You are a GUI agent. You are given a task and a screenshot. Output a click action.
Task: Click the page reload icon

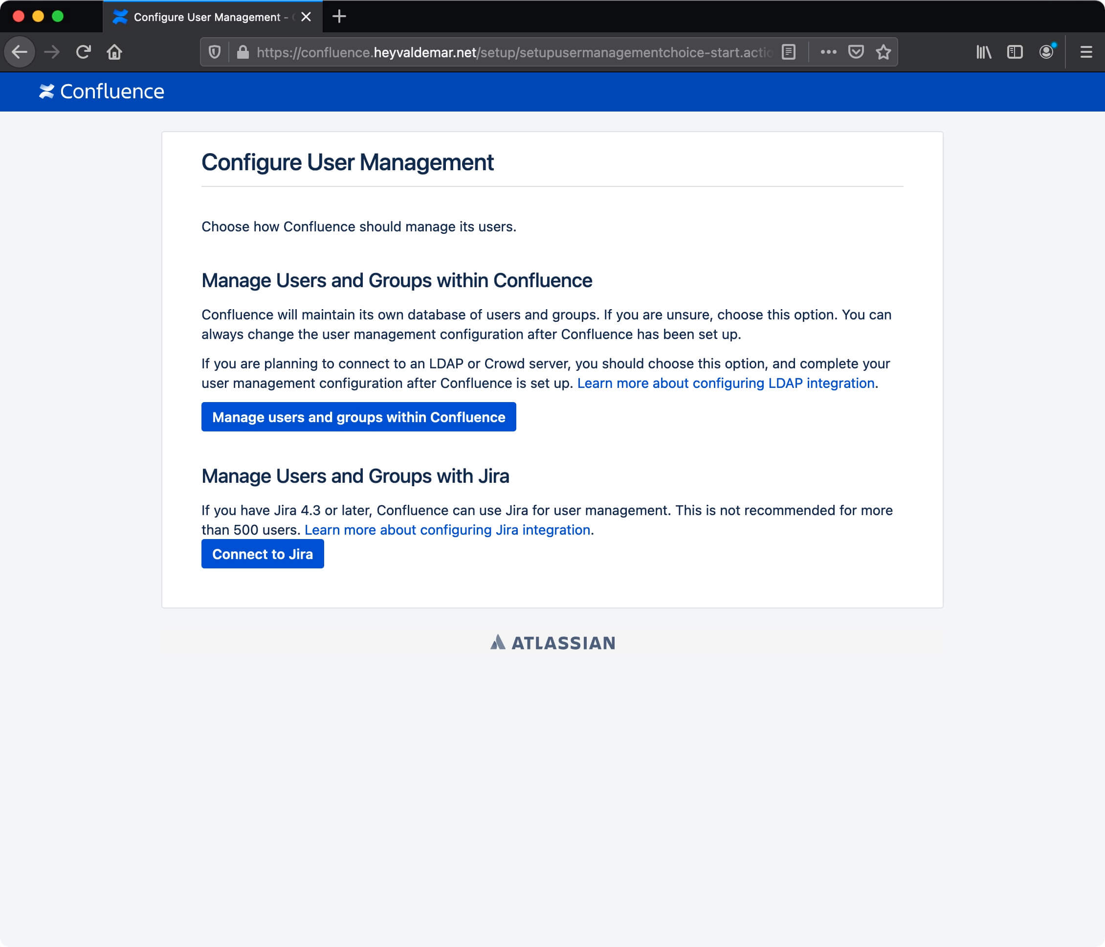84,52
